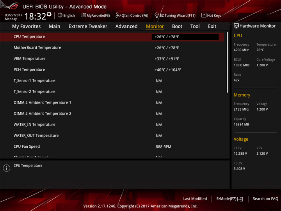The height and width of the screenshot is (211, 281).
Task: Open Search on FAQ
Action: click(x=265, y=199)
